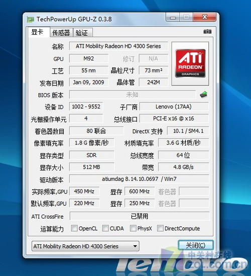251x276 pixels.
Task: Click the 名称 field showing HD 4300 Series
Action: pos(118,46)
